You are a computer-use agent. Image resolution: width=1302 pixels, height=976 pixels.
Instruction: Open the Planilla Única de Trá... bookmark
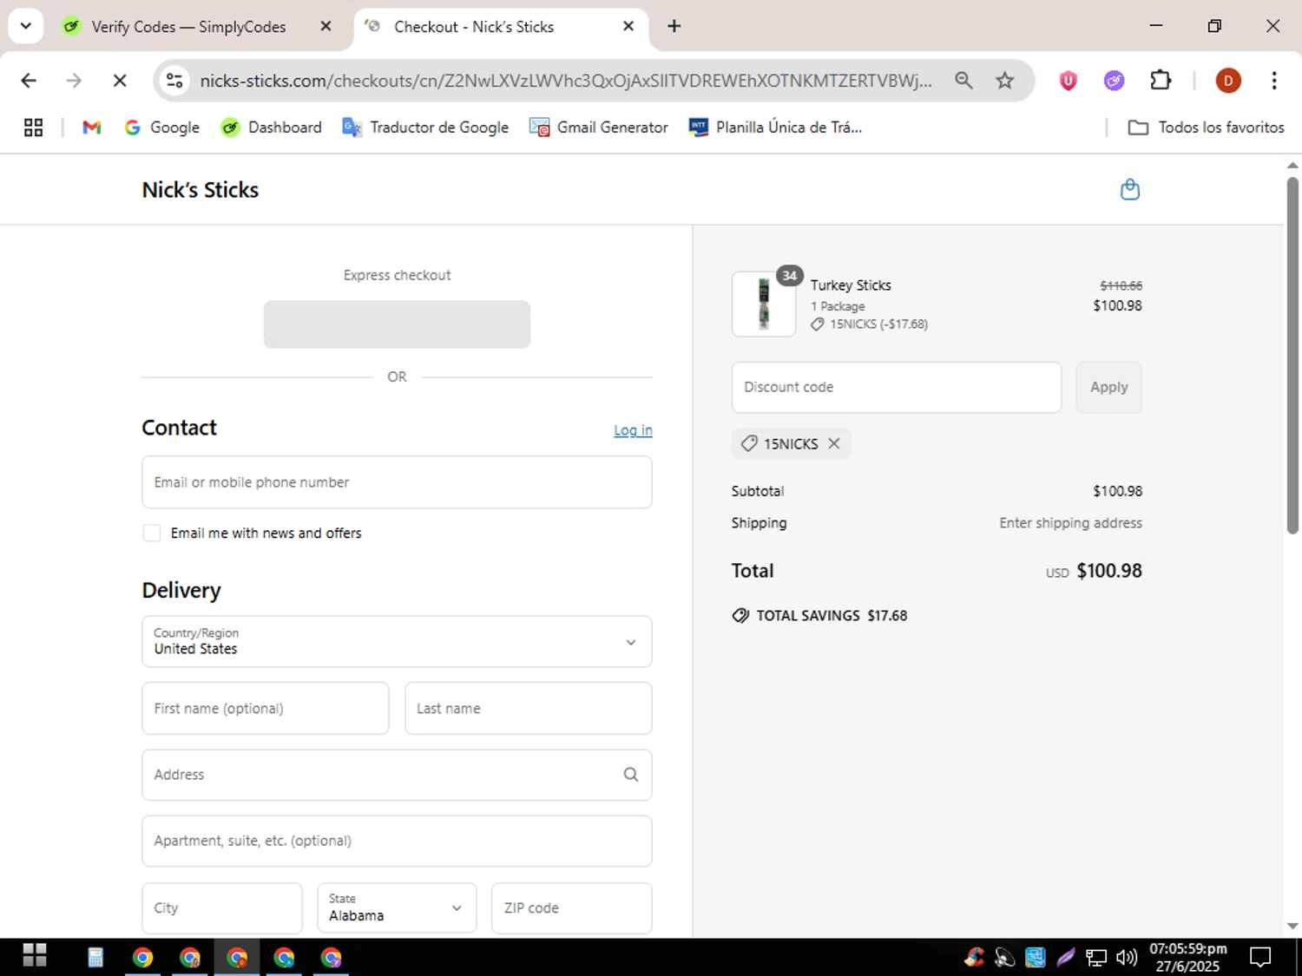coord(775,128)
